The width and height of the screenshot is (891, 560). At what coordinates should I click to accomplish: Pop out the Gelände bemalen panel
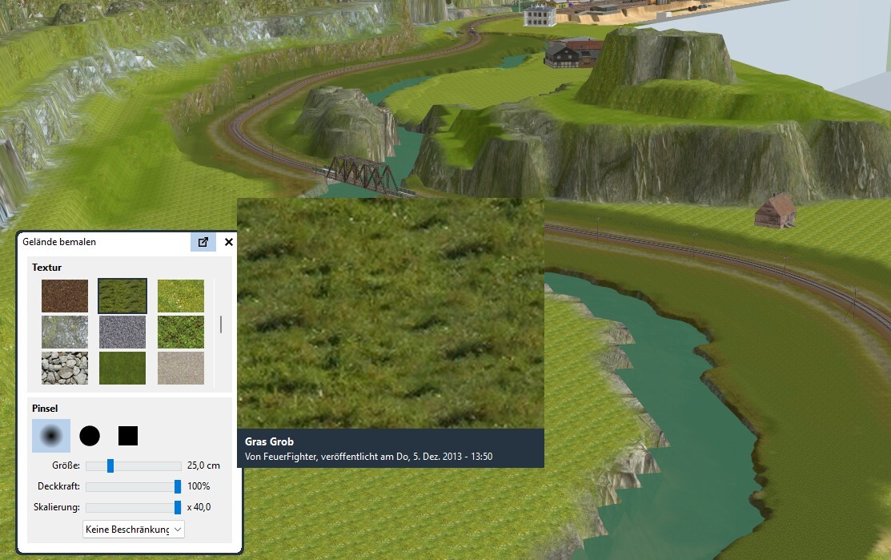[203, 242]
